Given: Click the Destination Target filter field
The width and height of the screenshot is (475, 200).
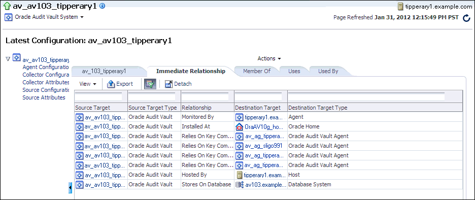Looking at the screenshot, I should coord(258,96).
